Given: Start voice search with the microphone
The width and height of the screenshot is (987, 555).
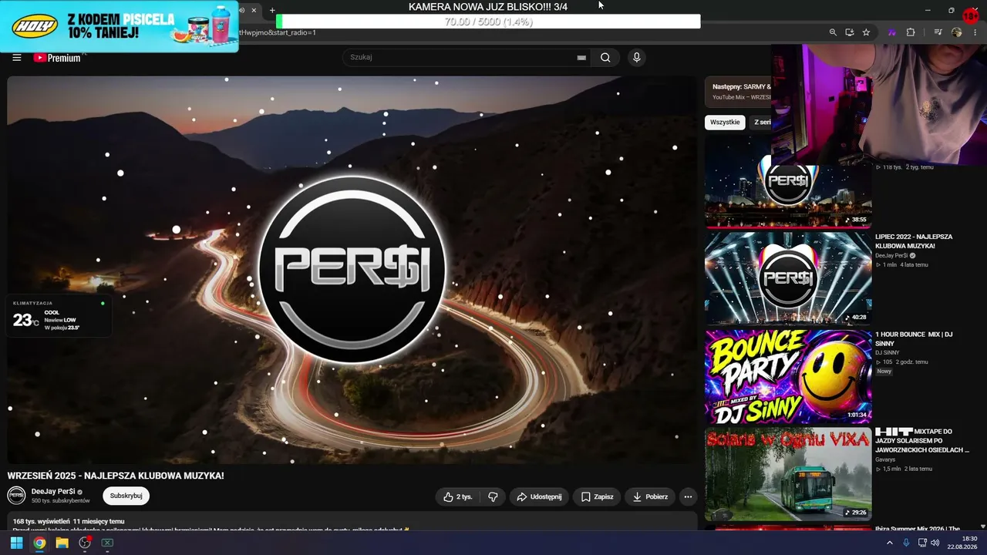Looking at the screenshot, I should click(x=636, y=57).
